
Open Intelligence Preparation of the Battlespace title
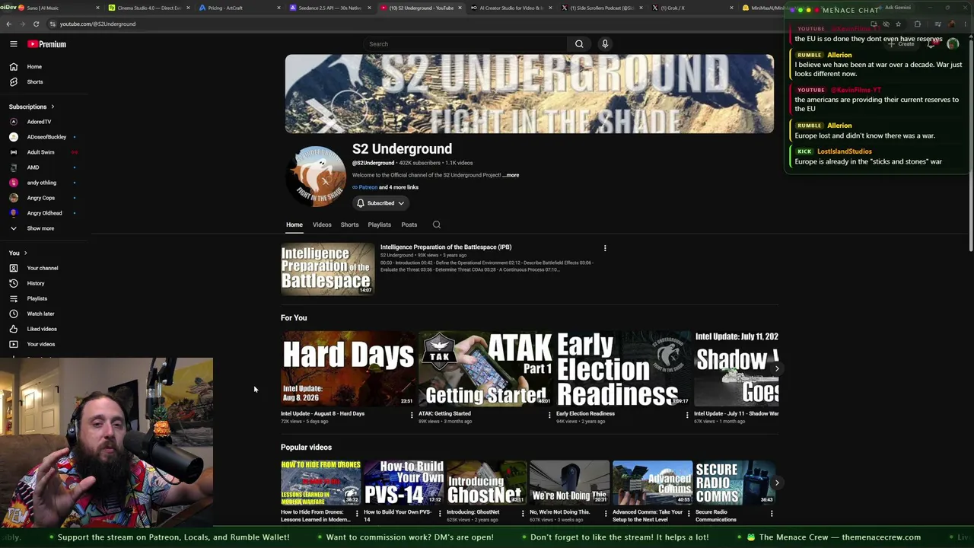[x=446, y=247]
